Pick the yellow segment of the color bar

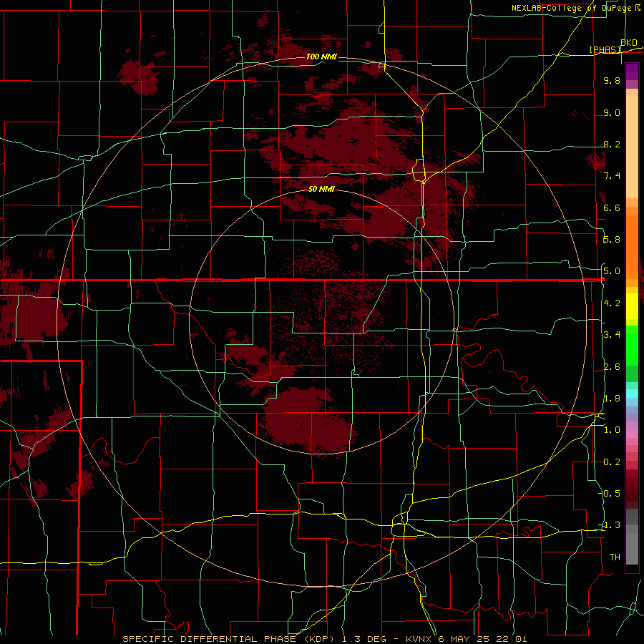(632, 306)
